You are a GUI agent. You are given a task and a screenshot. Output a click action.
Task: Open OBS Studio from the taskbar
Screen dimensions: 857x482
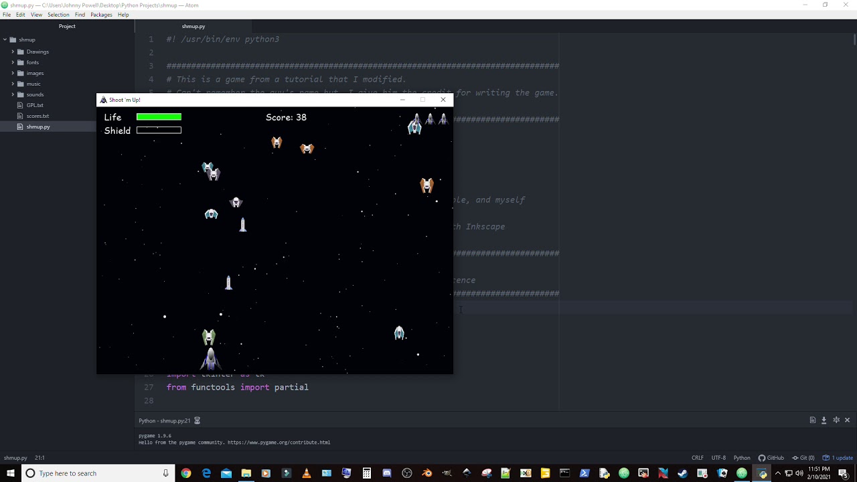pyautogui.click(x=407, y=473)
